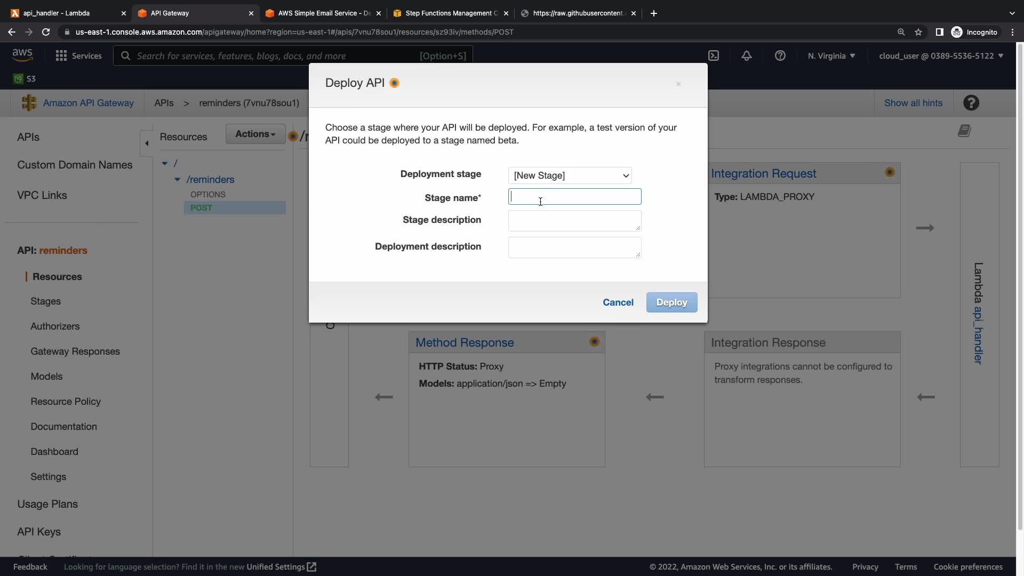
Task: Click the AWS logo home icon
Action: 22,55
